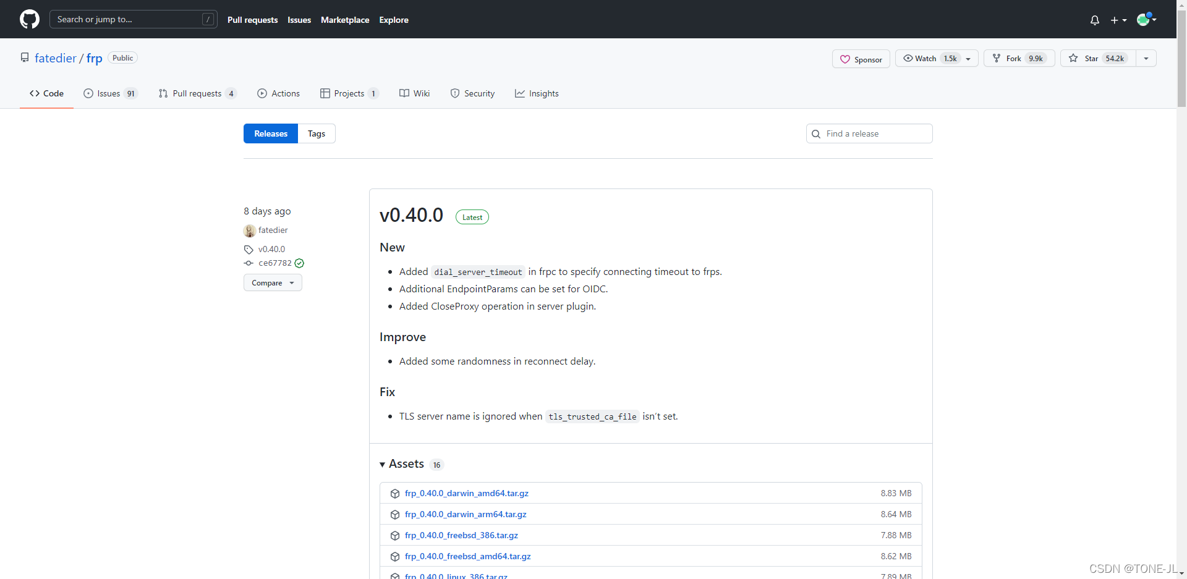Screen dimensions: 1187x579
Task: Open Issues in top navigation
Action: coord(299,20)
